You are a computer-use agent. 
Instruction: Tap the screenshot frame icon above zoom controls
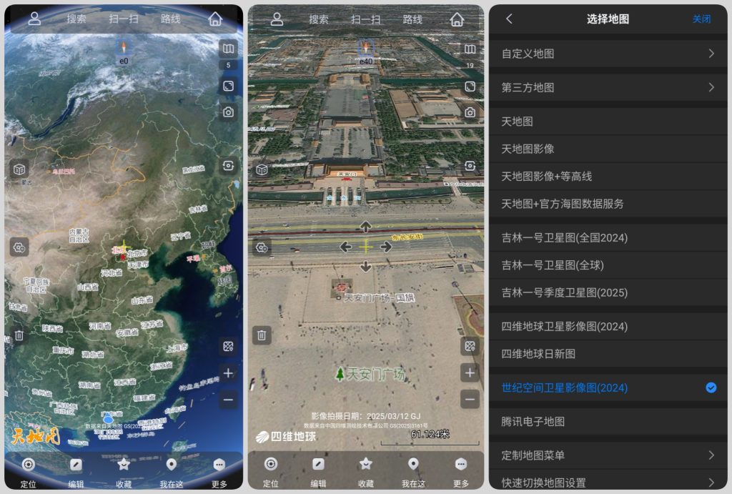coord(470,346)
